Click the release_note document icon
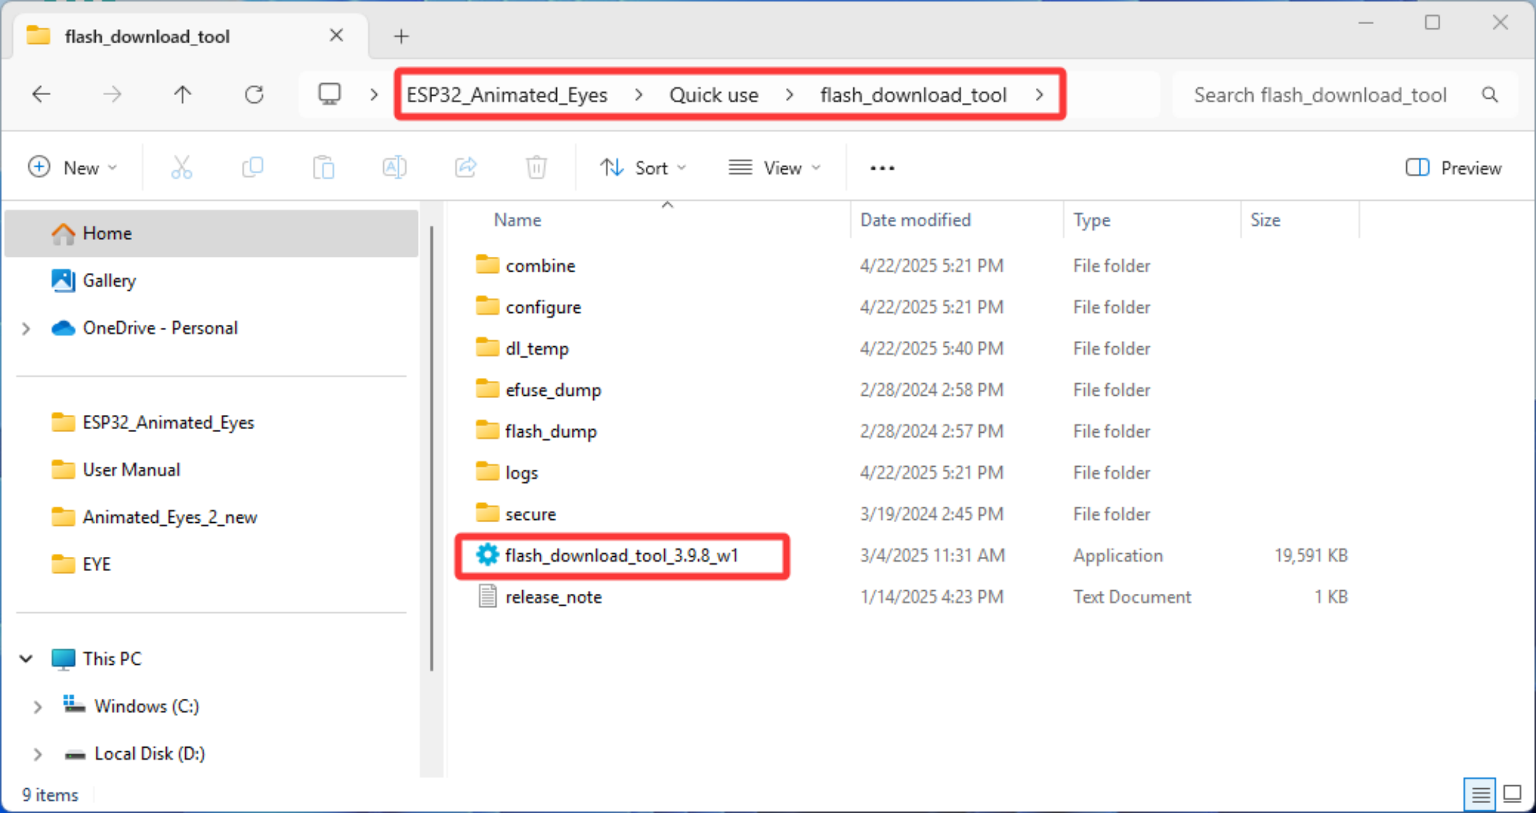Viewport: 1536px width, 813px height. [x=487, y=596]
